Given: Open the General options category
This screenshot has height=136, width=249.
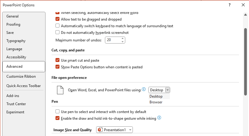Looking at the screenshot, I should click(x=24, y=16).
